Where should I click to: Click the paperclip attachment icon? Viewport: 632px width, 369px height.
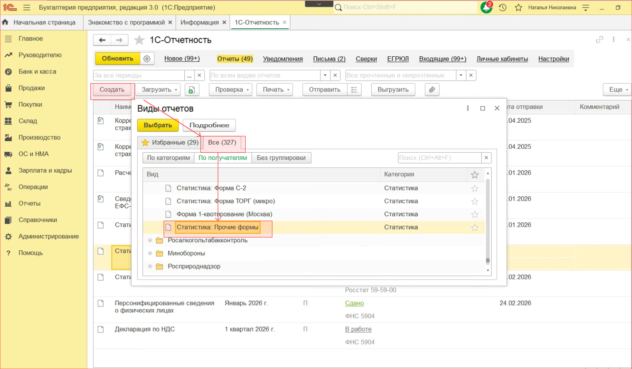click(x=432, y=90)
